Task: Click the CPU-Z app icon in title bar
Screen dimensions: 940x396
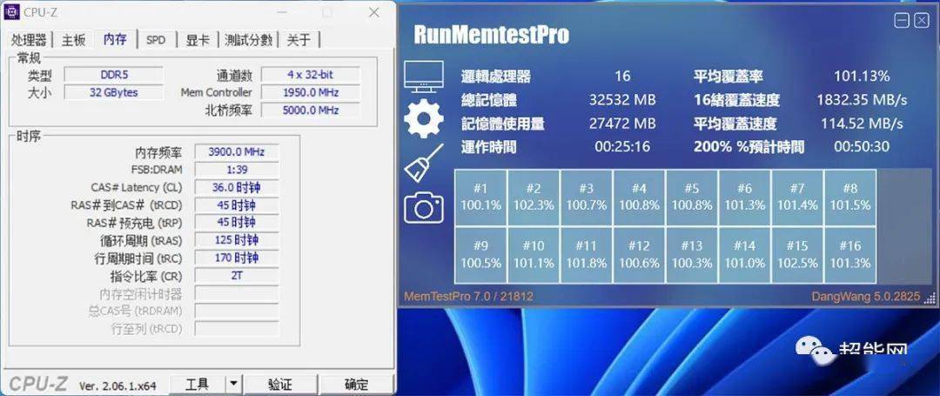Action: [x=11, y=11]
